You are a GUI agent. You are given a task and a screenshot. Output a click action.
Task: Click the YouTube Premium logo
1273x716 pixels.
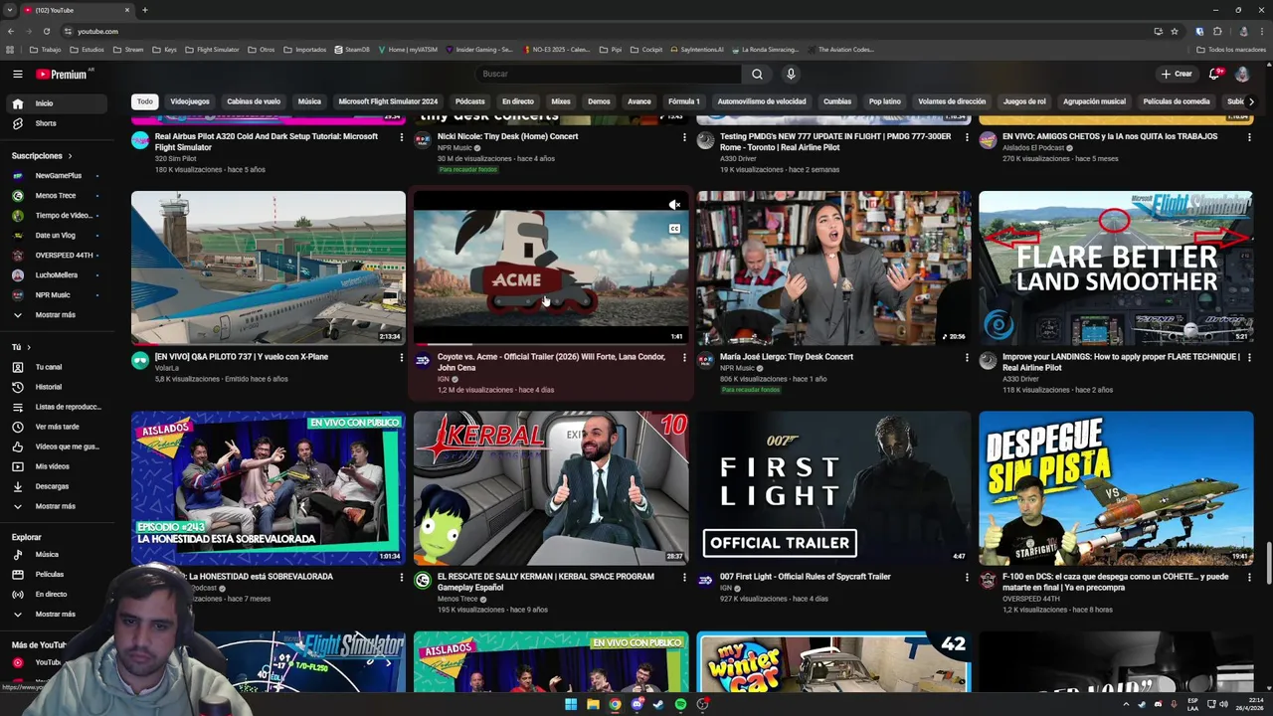click(x=63, y=74)
